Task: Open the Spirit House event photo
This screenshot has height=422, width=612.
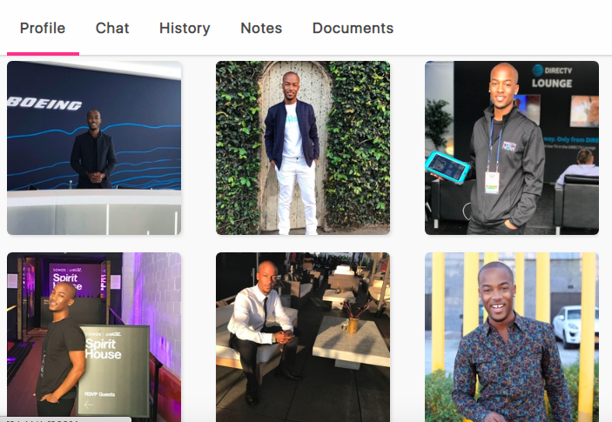Action: coord(94,337)
